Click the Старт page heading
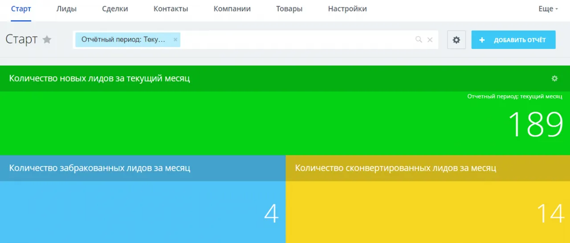The width and height of the screenshot is (570, 243). coord(21,39)
